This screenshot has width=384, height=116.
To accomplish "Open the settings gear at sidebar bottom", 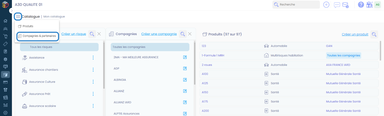I will pyautogui.click(x=5, y=113).
